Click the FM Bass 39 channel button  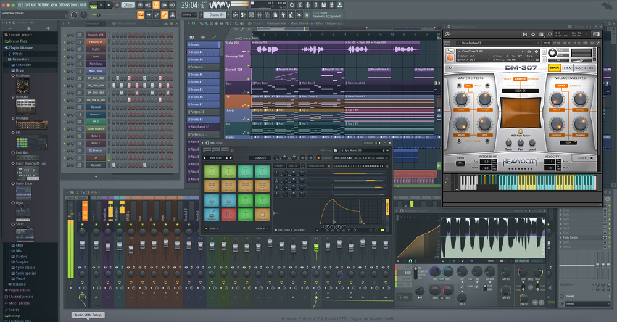(96, 42)
